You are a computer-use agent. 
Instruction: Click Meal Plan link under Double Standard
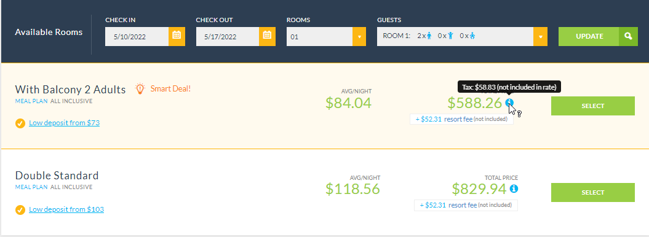pos(32,187)
